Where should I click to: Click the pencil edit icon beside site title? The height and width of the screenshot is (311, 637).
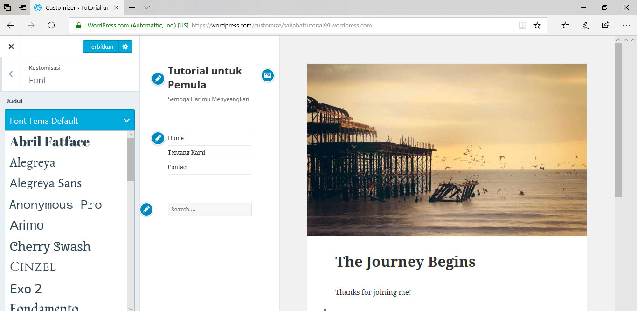(x=158, y=79)
